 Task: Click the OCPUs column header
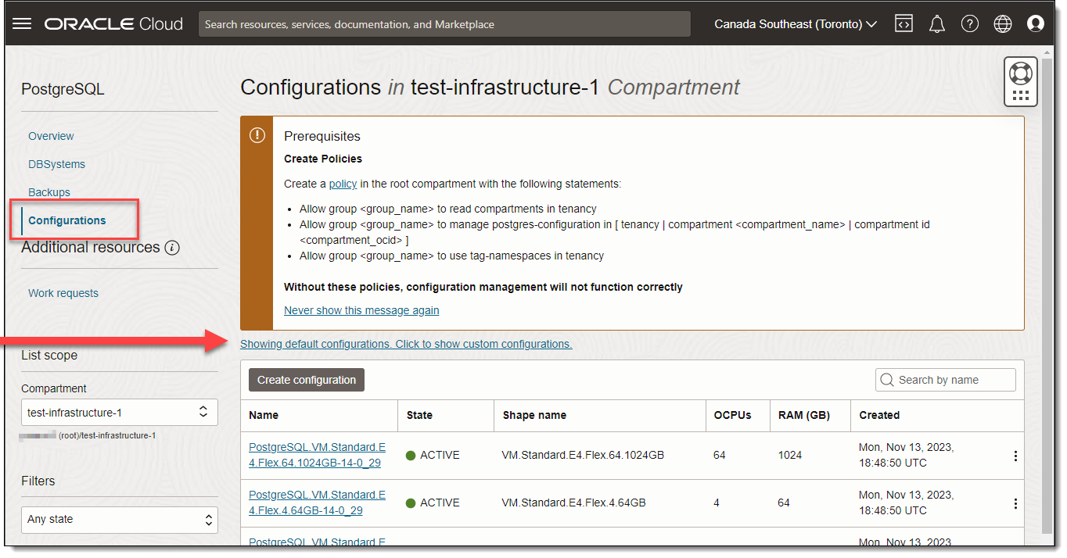click(x=732, y=415)
